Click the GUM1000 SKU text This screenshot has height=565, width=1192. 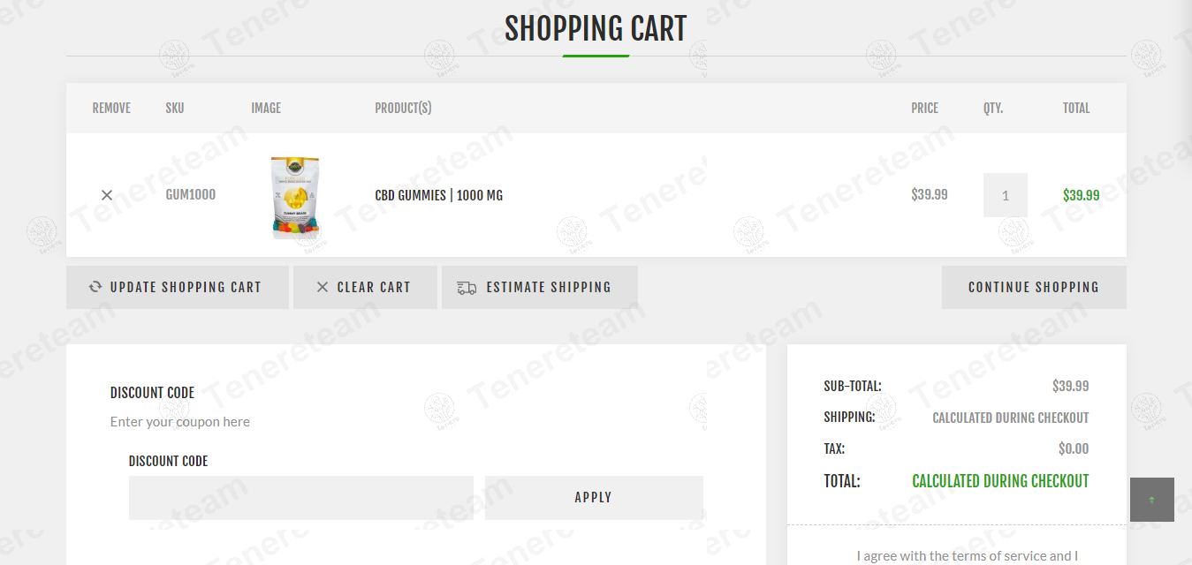[191, 194]
